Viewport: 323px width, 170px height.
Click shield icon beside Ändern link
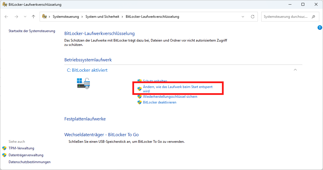[140, 89]
